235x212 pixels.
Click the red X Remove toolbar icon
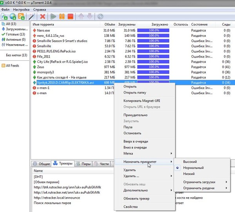[43, 16]
